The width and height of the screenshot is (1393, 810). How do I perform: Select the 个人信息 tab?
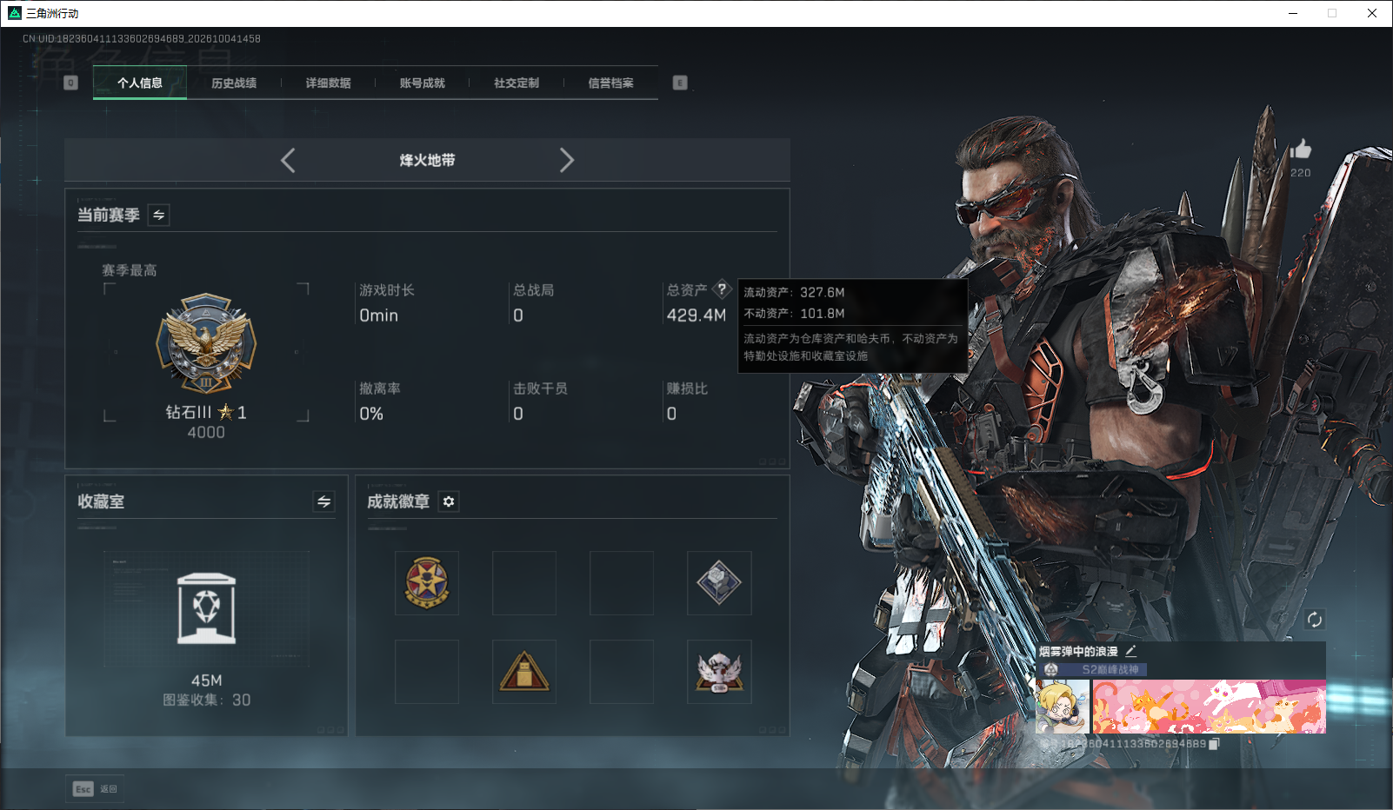[x=140, y=83]
